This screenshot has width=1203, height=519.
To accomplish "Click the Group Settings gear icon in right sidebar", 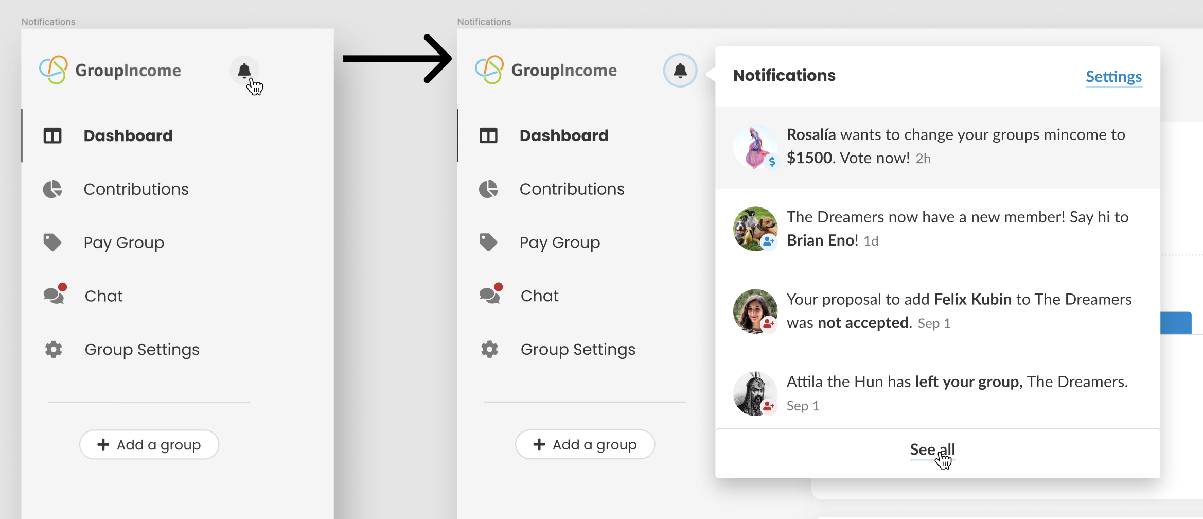I will (489, 349).
